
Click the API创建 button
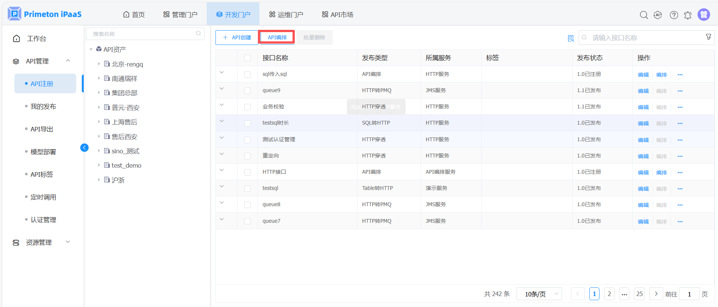[237, 37]
